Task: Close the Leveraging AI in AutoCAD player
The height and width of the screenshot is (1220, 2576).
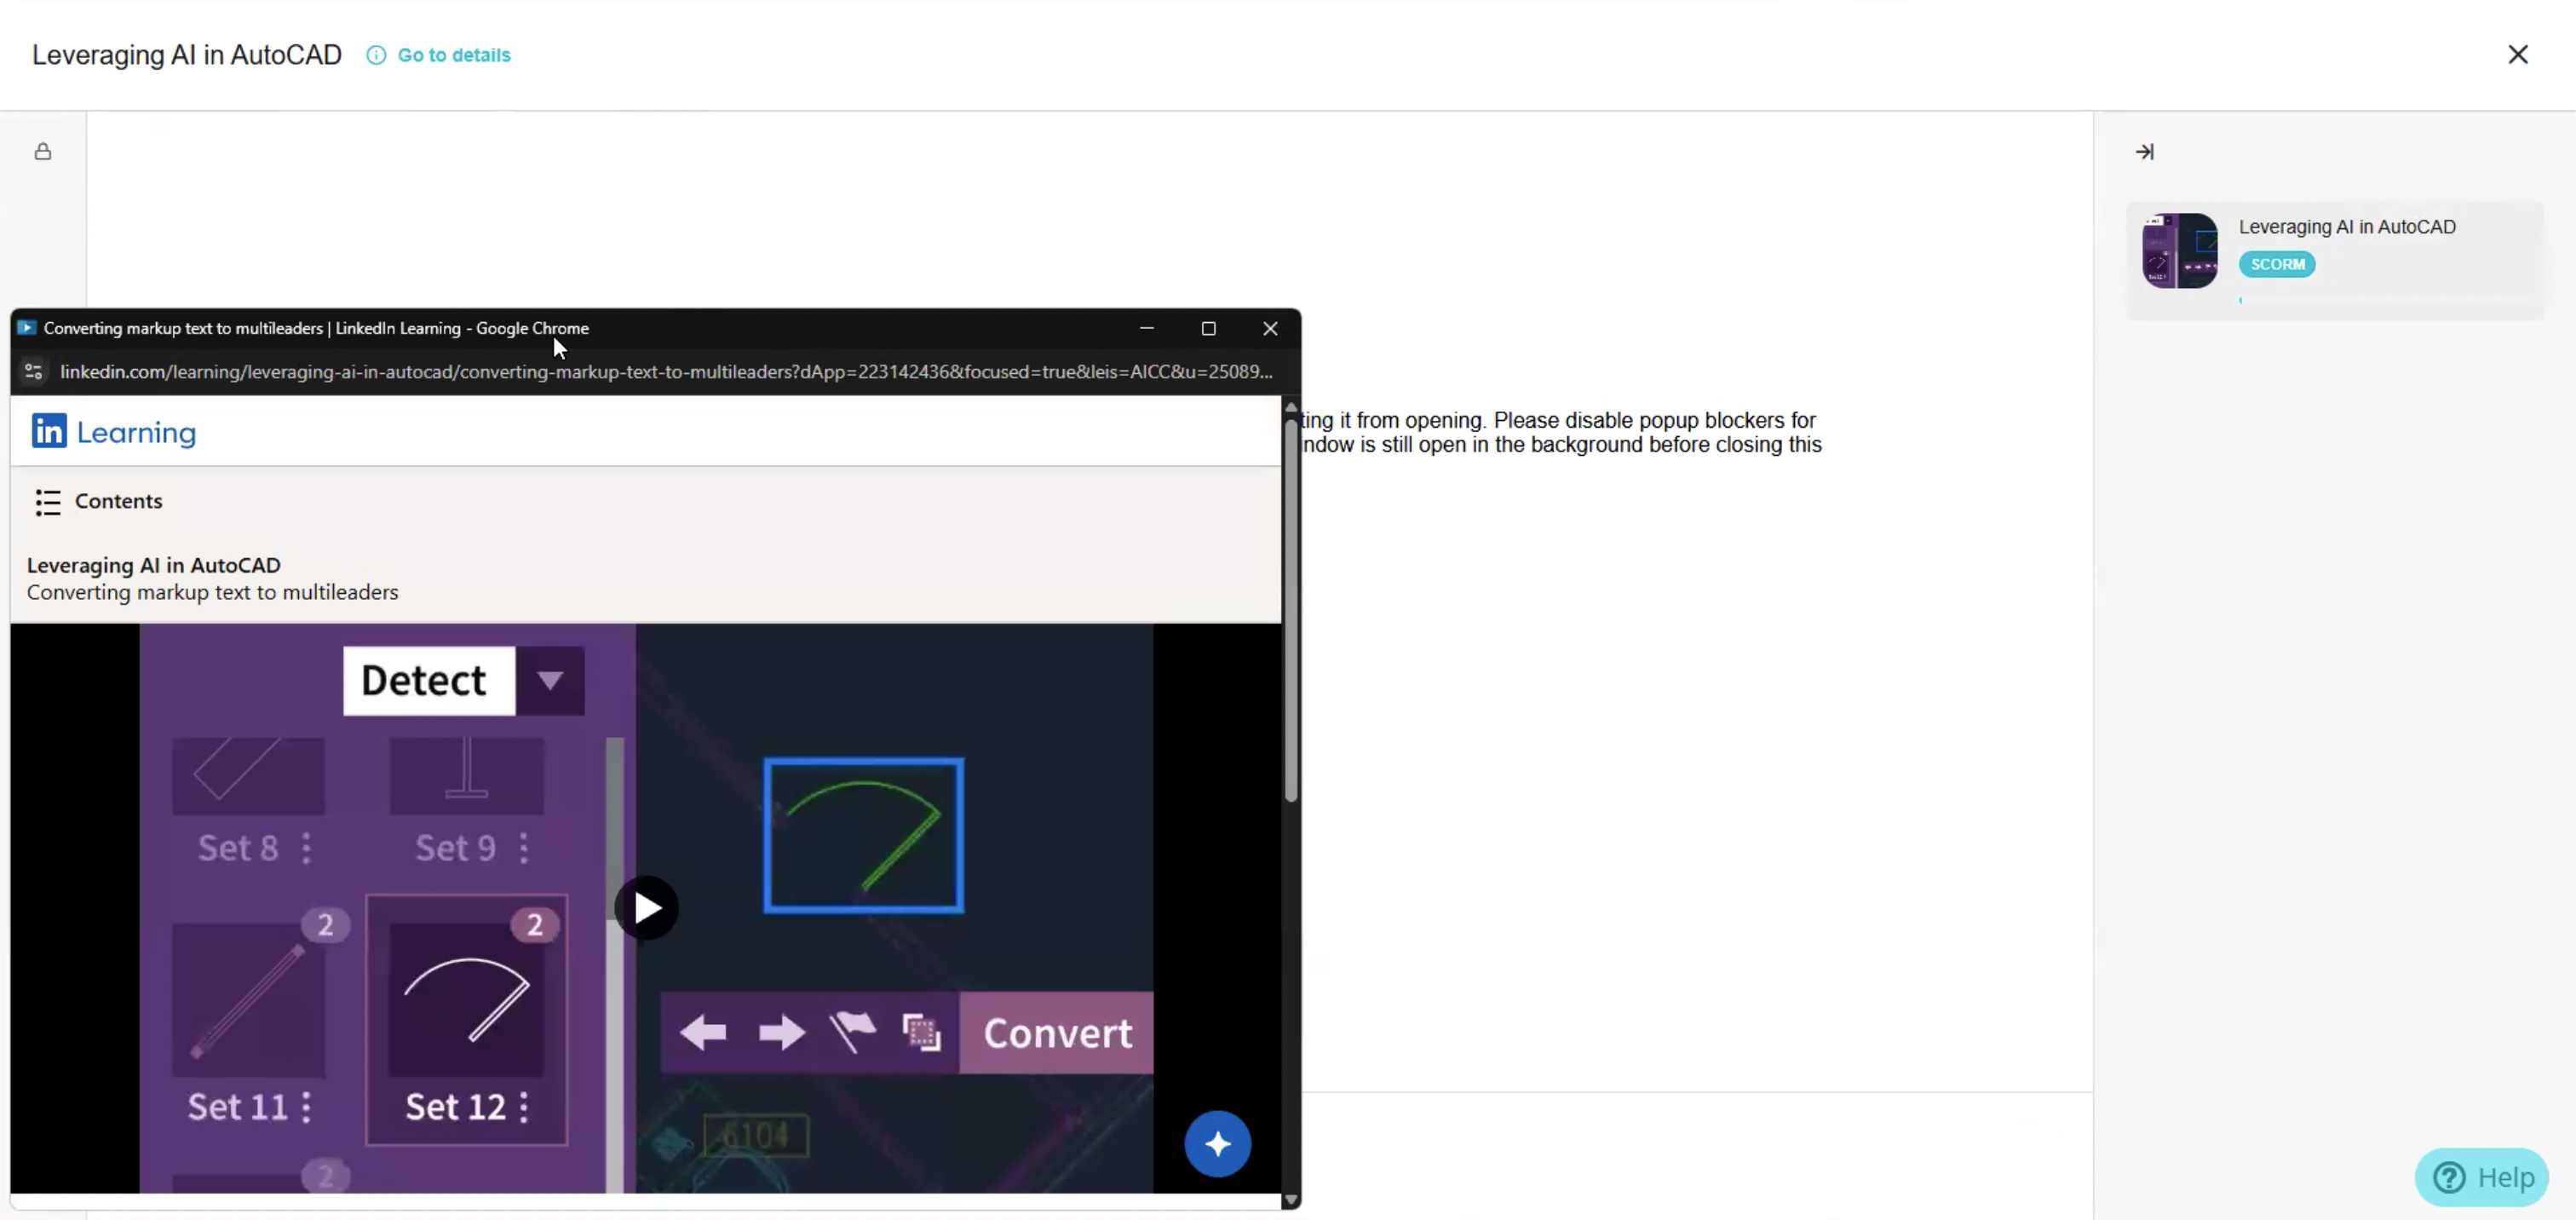Action: 2517,55
